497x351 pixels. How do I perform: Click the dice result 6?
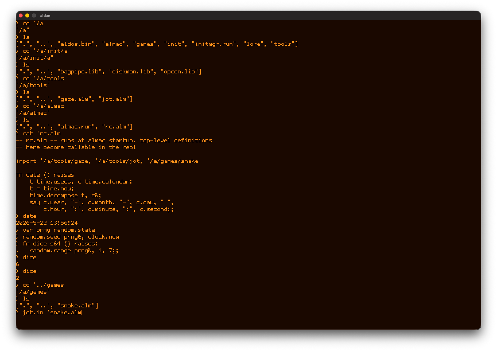tap(18, 264)
